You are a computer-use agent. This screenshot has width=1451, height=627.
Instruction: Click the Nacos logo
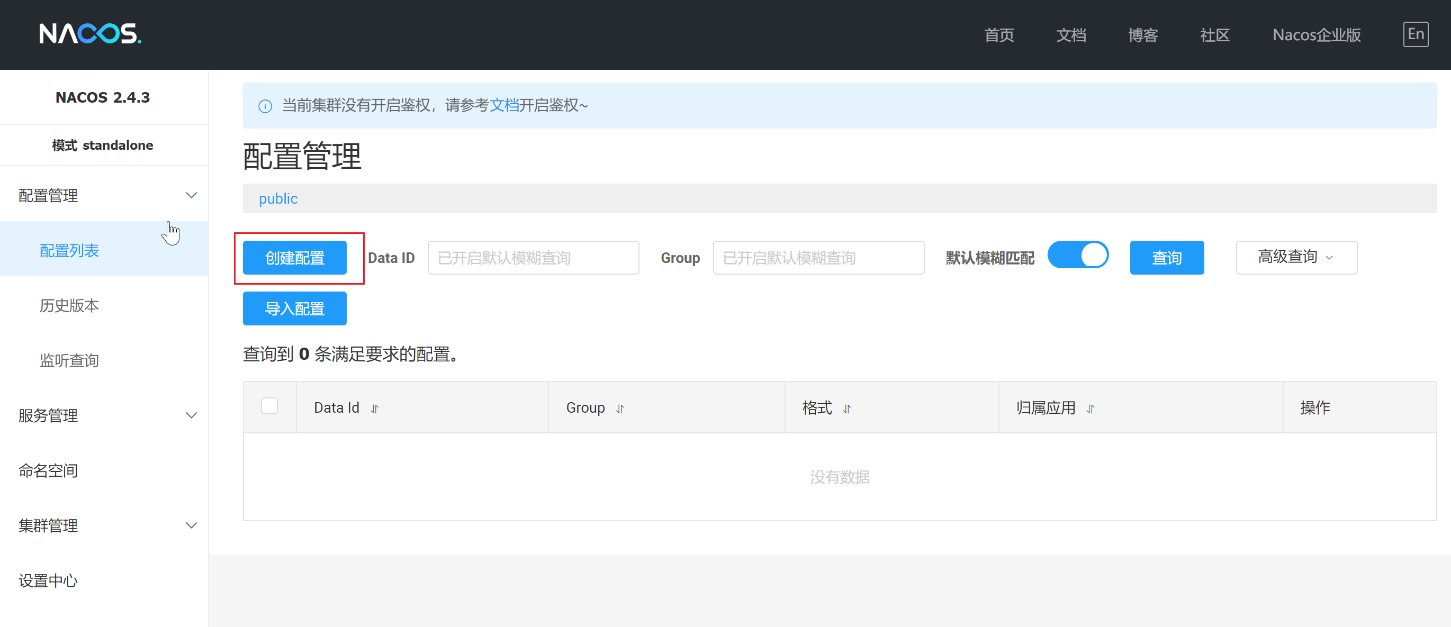click(90, 34)
